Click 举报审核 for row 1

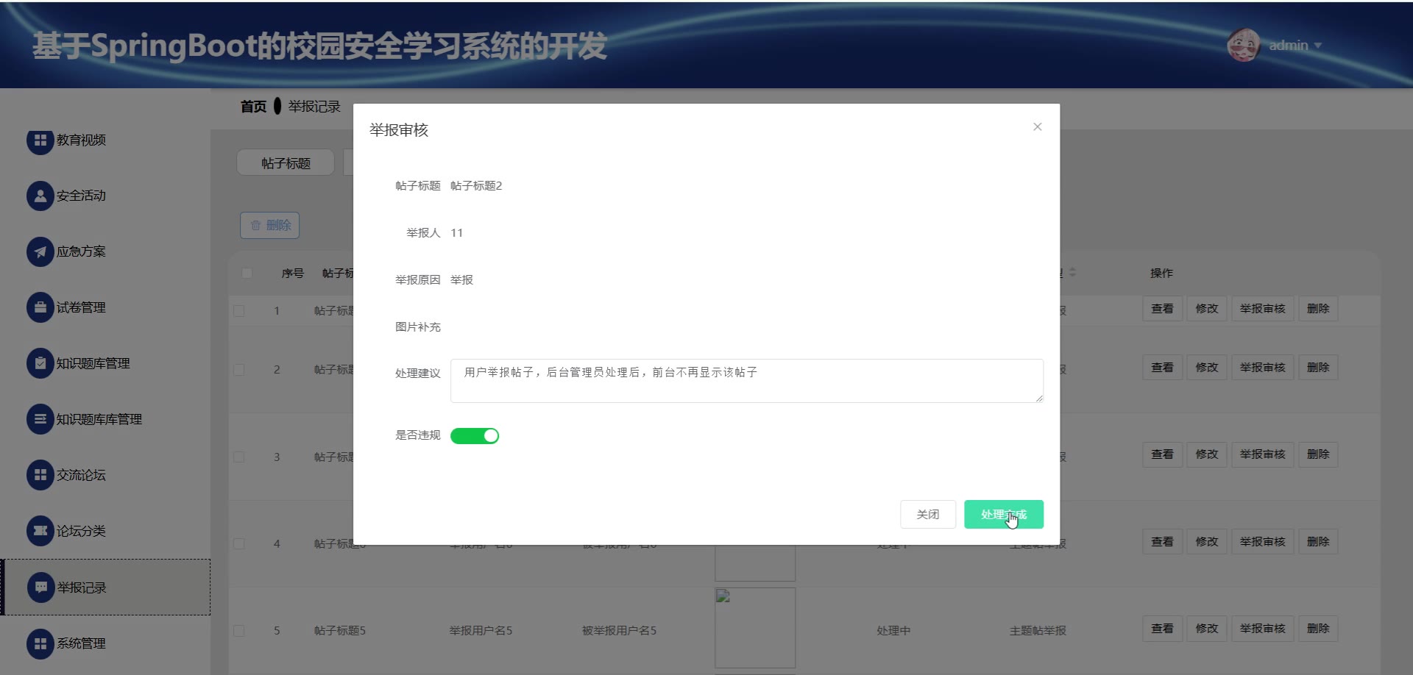(x=1263, y=309)
